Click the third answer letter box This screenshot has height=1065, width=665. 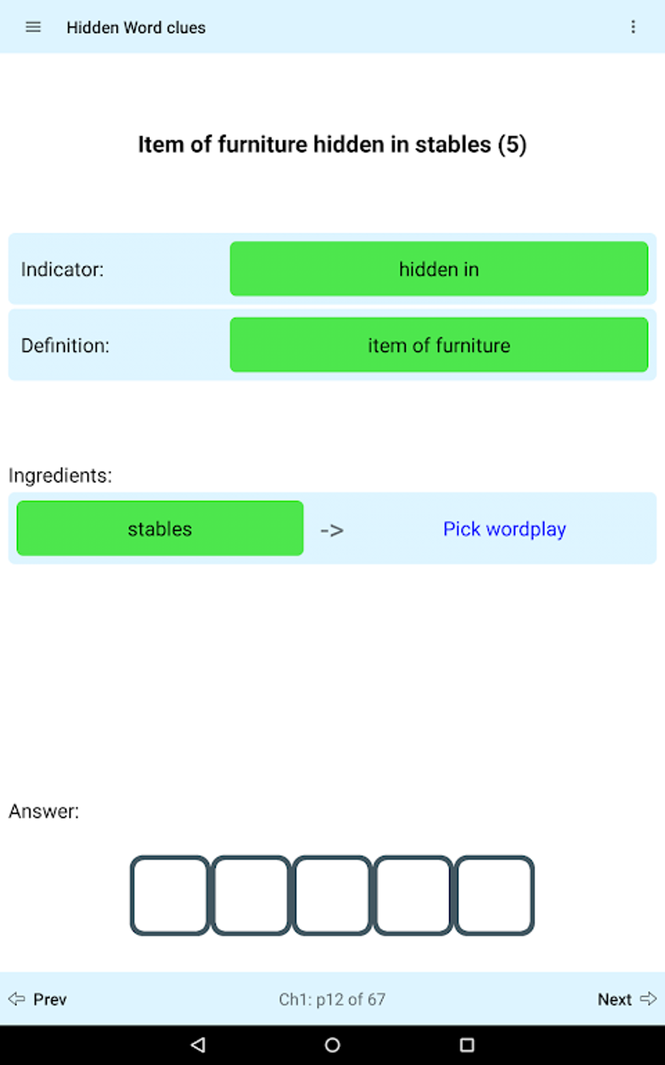coord(332,895)
